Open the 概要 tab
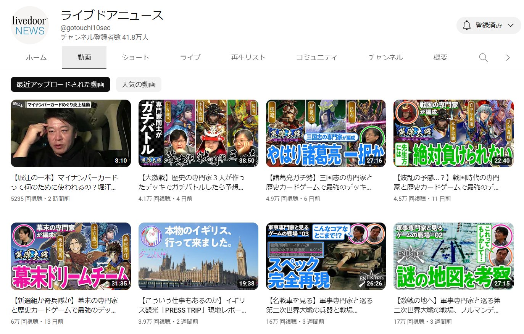Image resolution: width=524 pixels, height=334 pixels. pos(440,58)
